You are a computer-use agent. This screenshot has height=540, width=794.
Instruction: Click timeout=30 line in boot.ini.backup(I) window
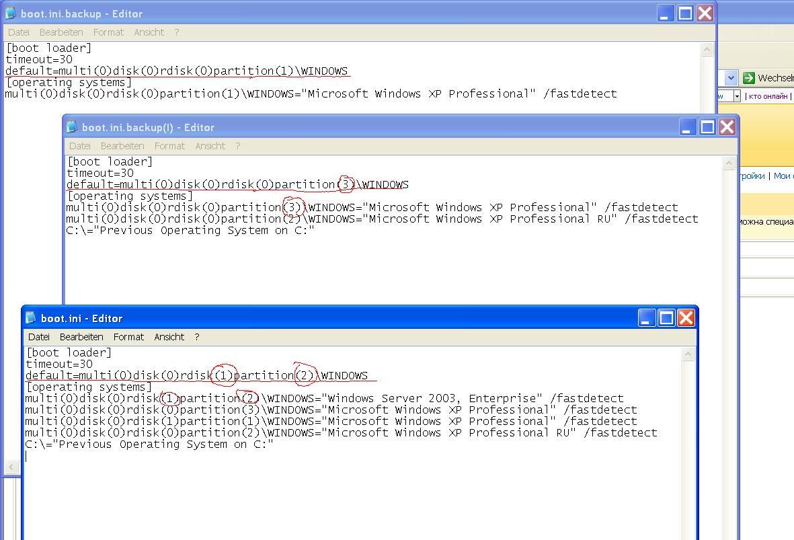tap(100, 173)
